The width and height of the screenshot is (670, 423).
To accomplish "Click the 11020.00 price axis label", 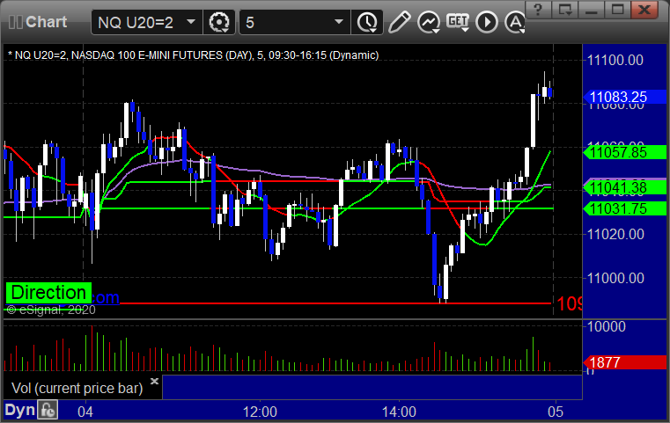I will pos(615,234).
